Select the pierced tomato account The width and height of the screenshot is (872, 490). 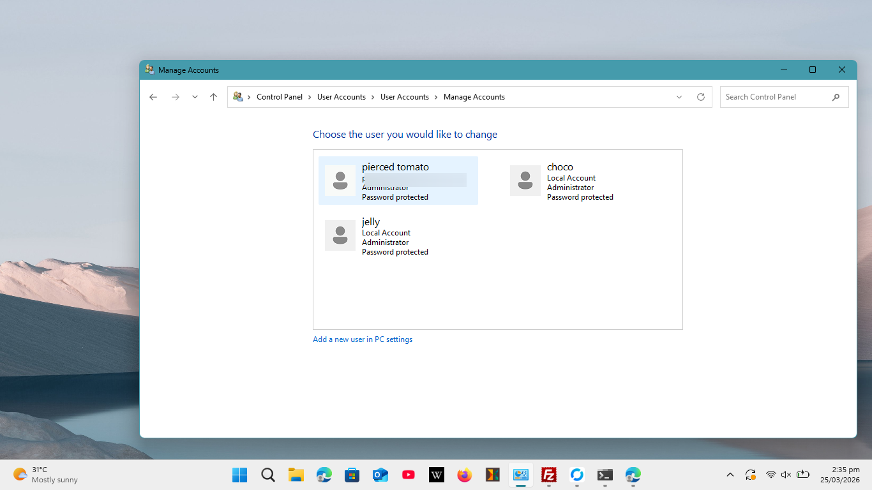coord(398,181)
